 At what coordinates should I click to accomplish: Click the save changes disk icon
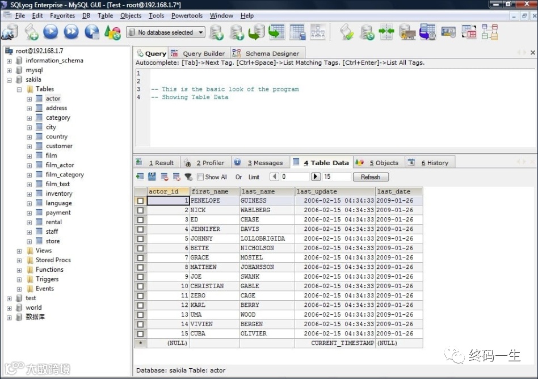tap(152, 176)
